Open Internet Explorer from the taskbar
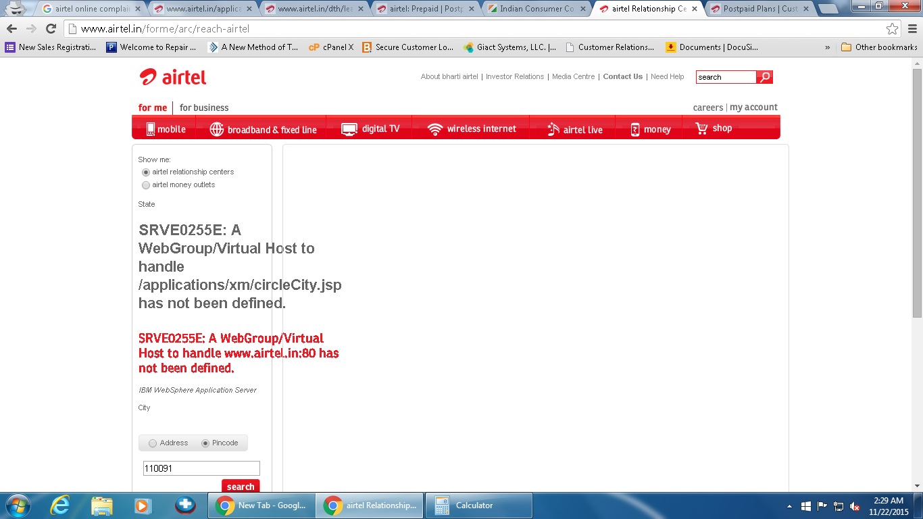The width and height of the screenshot is (923, 519). point(60,505)
